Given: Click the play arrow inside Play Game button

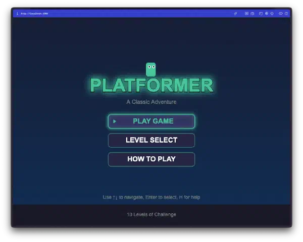Looking at the screenshot, I should pyautogui.click(x=115, y=121).
